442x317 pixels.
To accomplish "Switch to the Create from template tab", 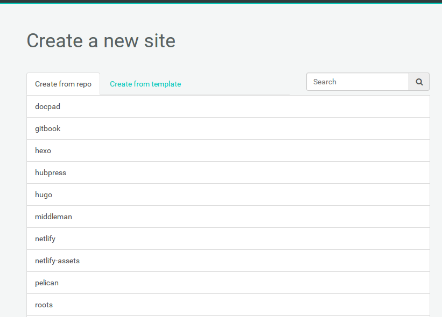I will click(145, 84).
